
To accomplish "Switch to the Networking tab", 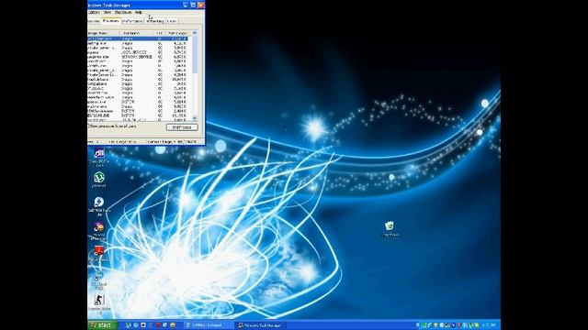I will tap(155, 21).
